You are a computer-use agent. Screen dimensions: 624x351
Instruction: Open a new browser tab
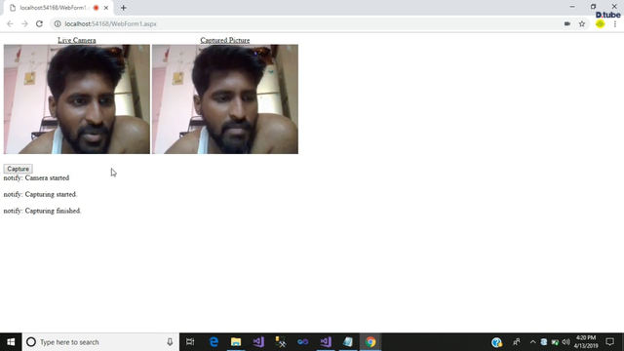click(x=124, y=8)
